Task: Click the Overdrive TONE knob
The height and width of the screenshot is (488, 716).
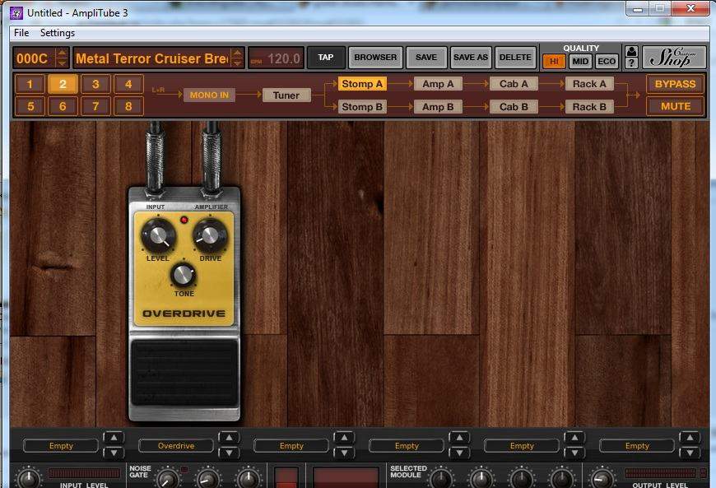Action: point(184,274)
